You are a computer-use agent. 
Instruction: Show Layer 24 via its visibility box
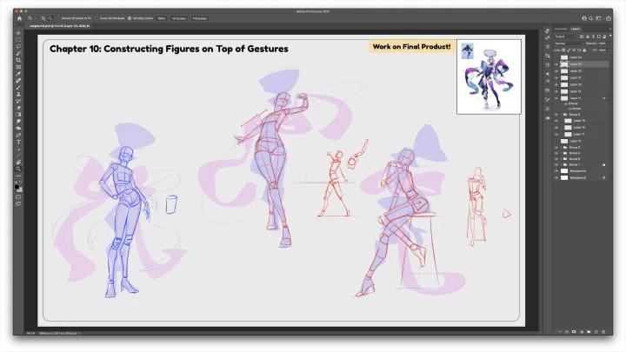(556, 57)
